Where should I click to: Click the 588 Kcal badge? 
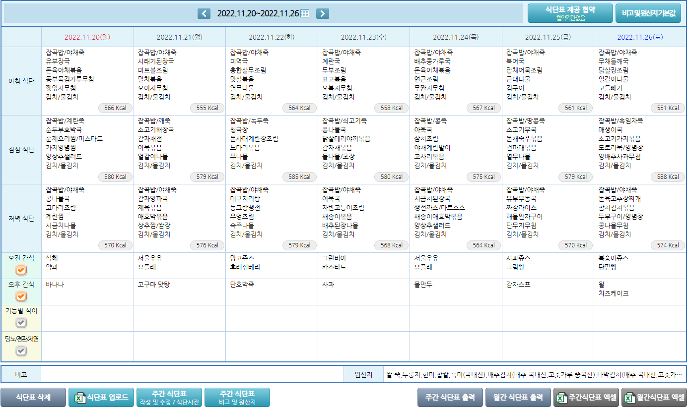668,176
